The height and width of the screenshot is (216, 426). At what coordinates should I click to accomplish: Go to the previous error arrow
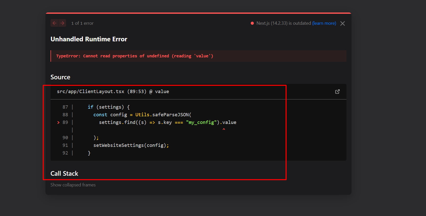coord(54,23)
